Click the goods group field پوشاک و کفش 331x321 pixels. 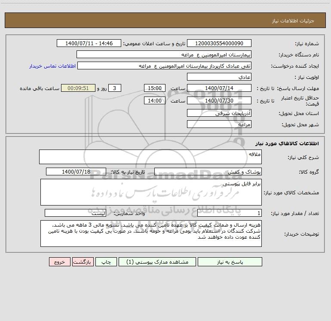pos(208,171)
